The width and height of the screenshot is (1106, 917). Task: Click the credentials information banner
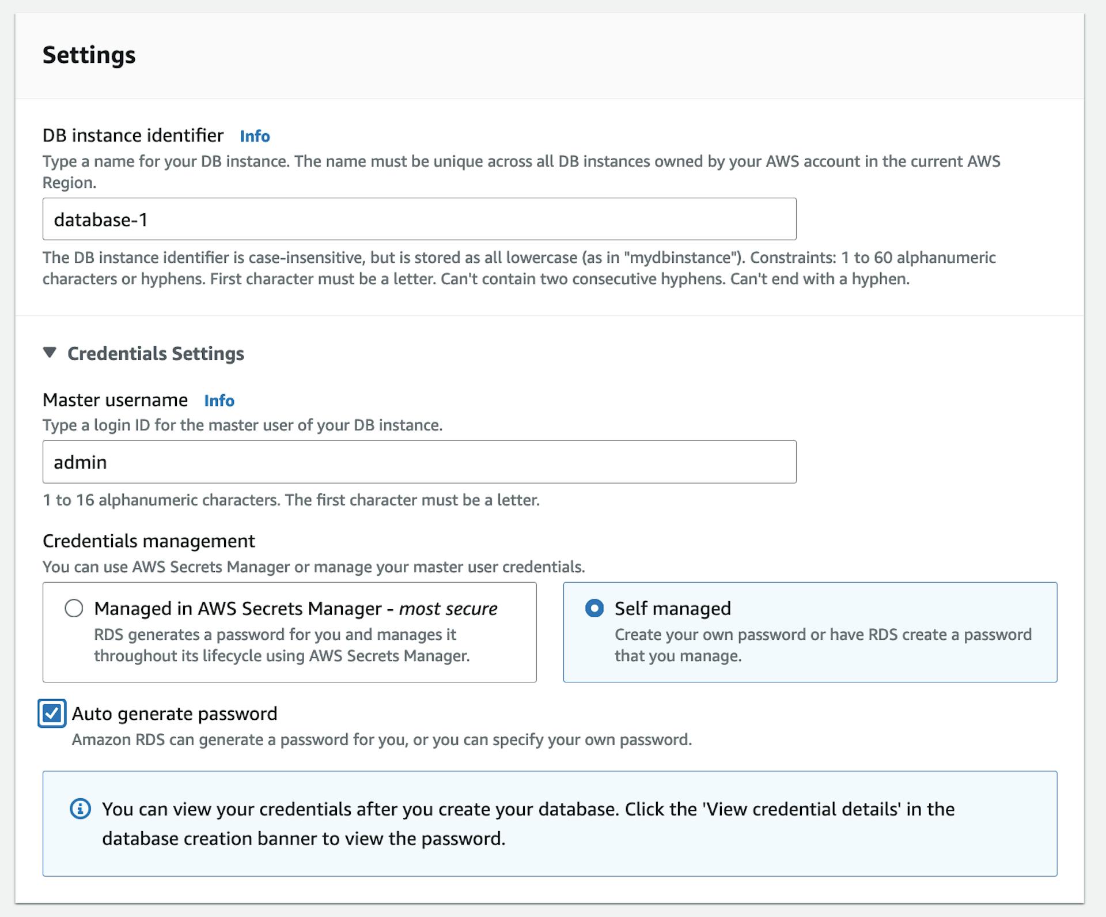point(550,823)
